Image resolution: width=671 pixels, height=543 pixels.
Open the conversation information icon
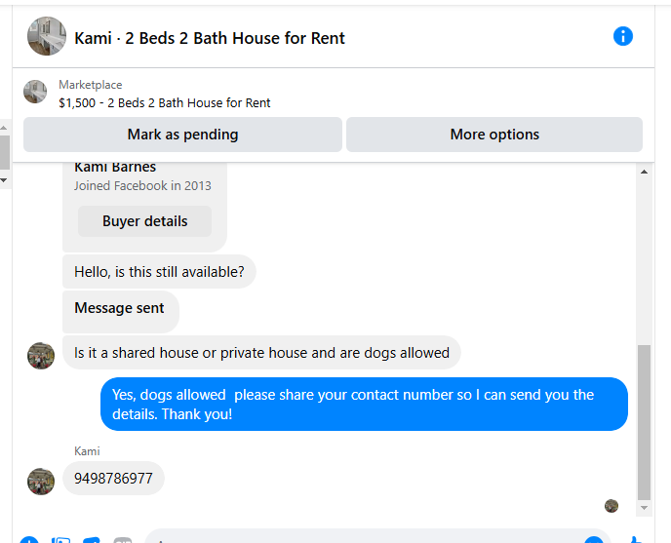pyautogui.click(x=623, y=36)
